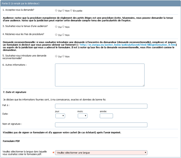The image size is (181, 158).
Task: Select Non for tenue d'une audience
Action: 63,27
